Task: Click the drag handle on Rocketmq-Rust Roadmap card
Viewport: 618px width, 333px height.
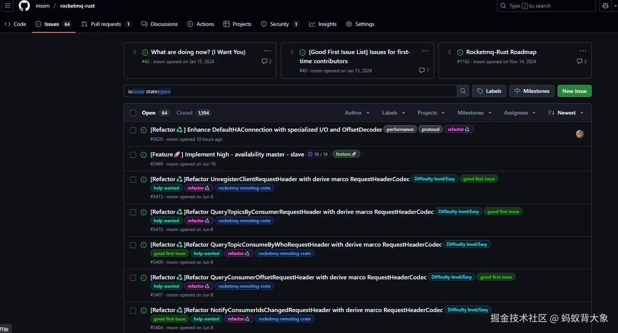Action: pos(450,52)
